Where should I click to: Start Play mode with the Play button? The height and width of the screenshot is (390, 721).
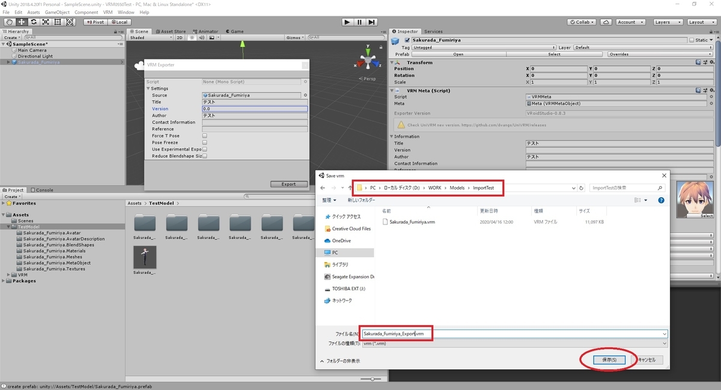click(x=347, y=22)
